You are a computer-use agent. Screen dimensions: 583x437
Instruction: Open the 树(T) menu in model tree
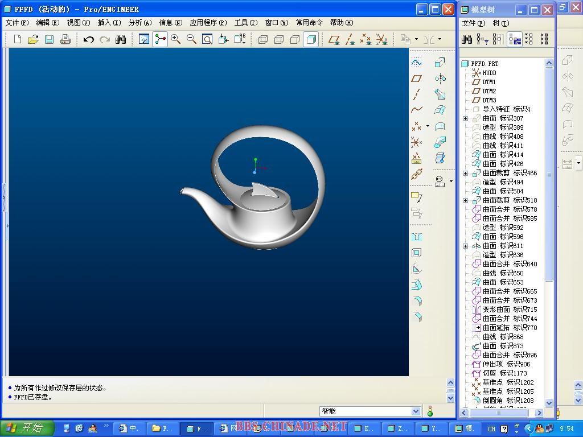(x=500, y=23)
